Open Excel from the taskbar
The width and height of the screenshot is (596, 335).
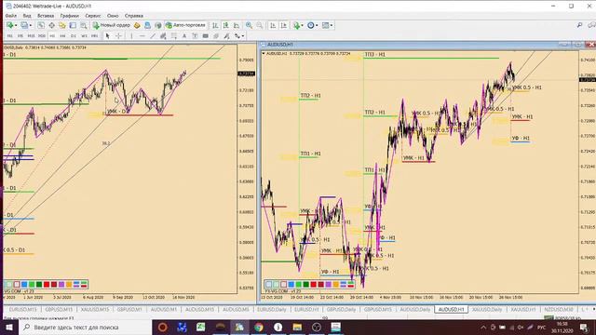[x=200, y=327]
